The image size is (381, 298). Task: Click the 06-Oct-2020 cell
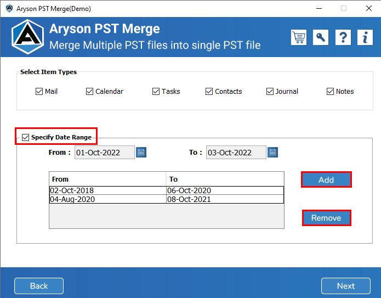[225, 190]
